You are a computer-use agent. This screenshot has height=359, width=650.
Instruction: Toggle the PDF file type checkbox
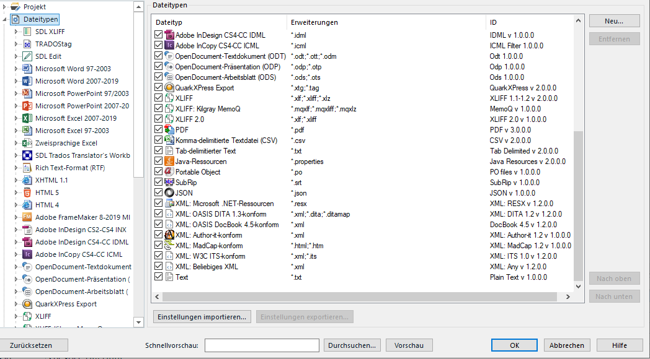(158, 129)
